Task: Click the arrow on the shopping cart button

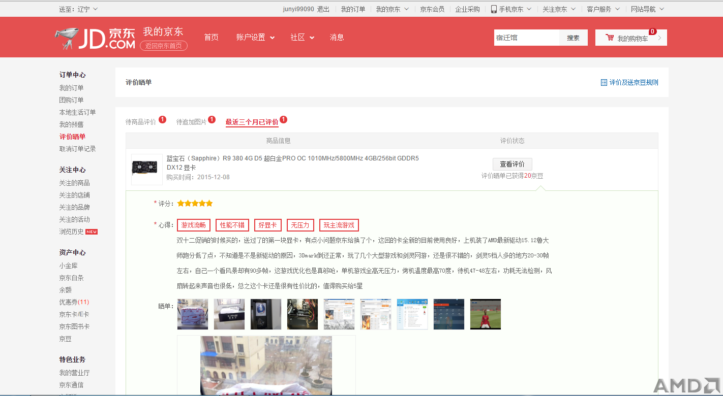Action: pyautogui.click(x=659, y=38)
